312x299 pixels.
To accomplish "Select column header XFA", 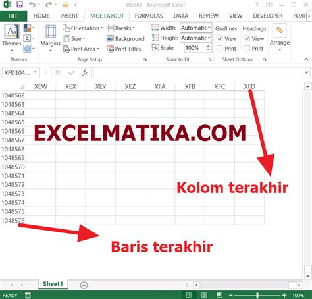I will [160, 86].
